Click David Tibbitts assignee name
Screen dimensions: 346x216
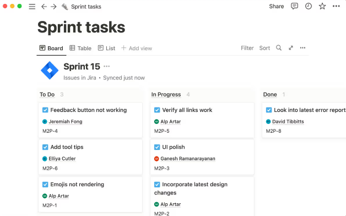point(288,122)
